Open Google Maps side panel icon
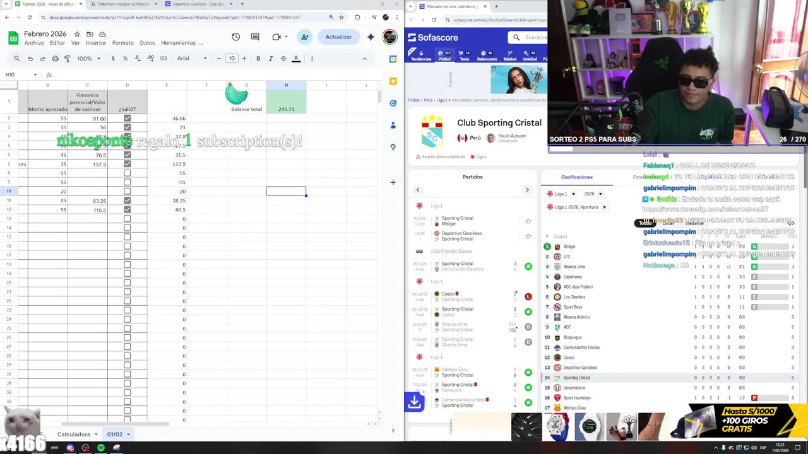This screenshot has height=454, width=808. point(393,147)
